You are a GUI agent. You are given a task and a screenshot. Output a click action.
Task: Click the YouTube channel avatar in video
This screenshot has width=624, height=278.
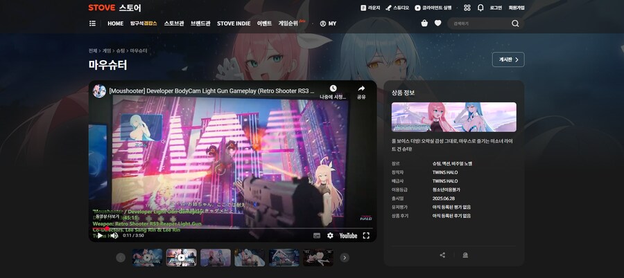point(99,91)
